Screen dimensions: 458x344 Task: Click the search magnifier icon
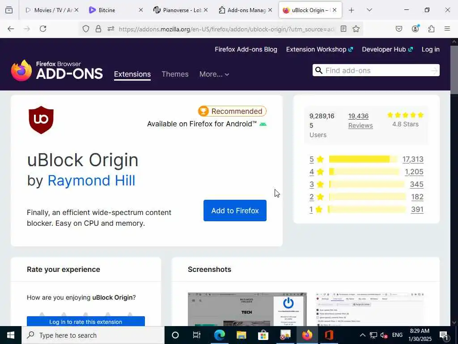(x=319, y=70)
